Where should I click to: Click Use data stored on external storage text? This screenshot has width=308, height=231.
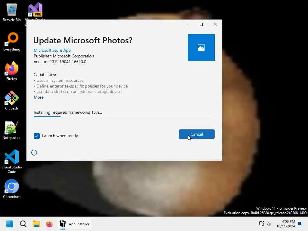click(x=78, y=91)
